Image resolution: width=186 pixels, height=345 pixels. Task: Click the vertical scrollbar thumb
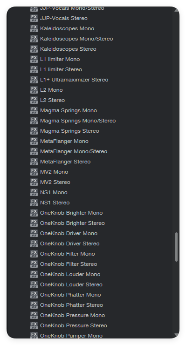pyautogui.click(x=177, y=247)
